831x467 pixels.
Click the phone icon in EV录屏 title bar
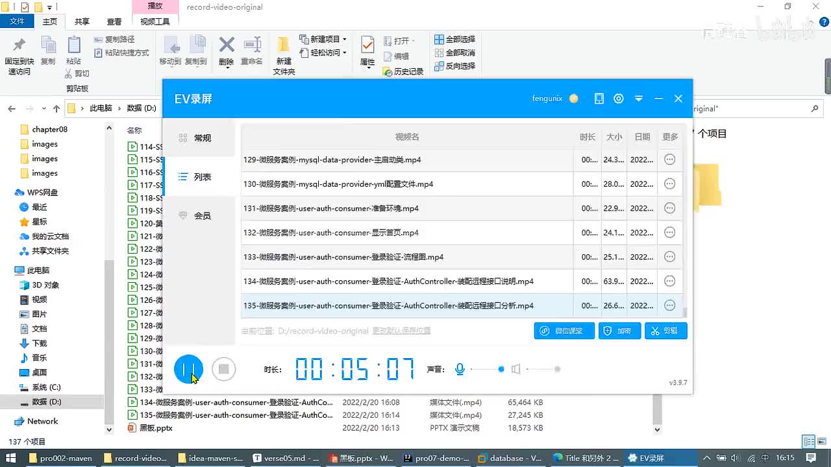599,99
